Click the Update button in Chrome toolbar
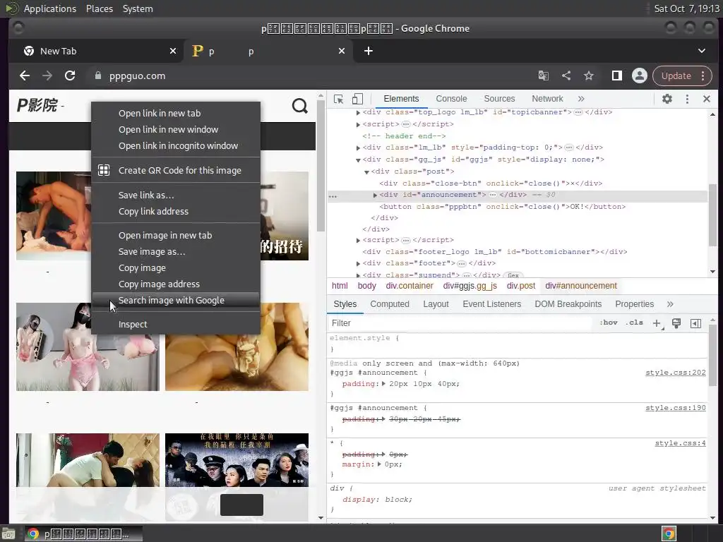Image resolution: width=723 pixels, height=542 pixels. [x=676, y=76]
